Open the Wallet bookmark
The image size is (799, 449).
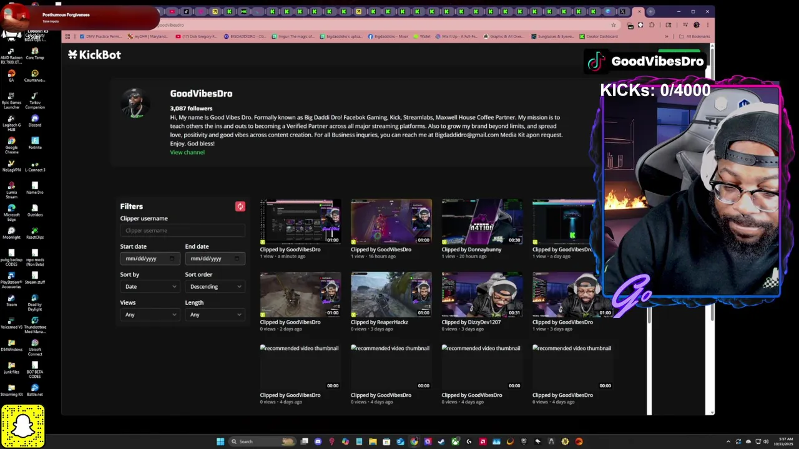pos(421,36)
